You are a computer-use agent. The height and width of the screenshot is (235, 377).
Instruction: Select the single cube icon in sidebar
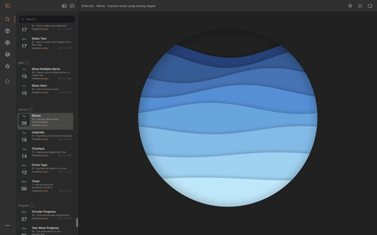click(x=8, y=31)
